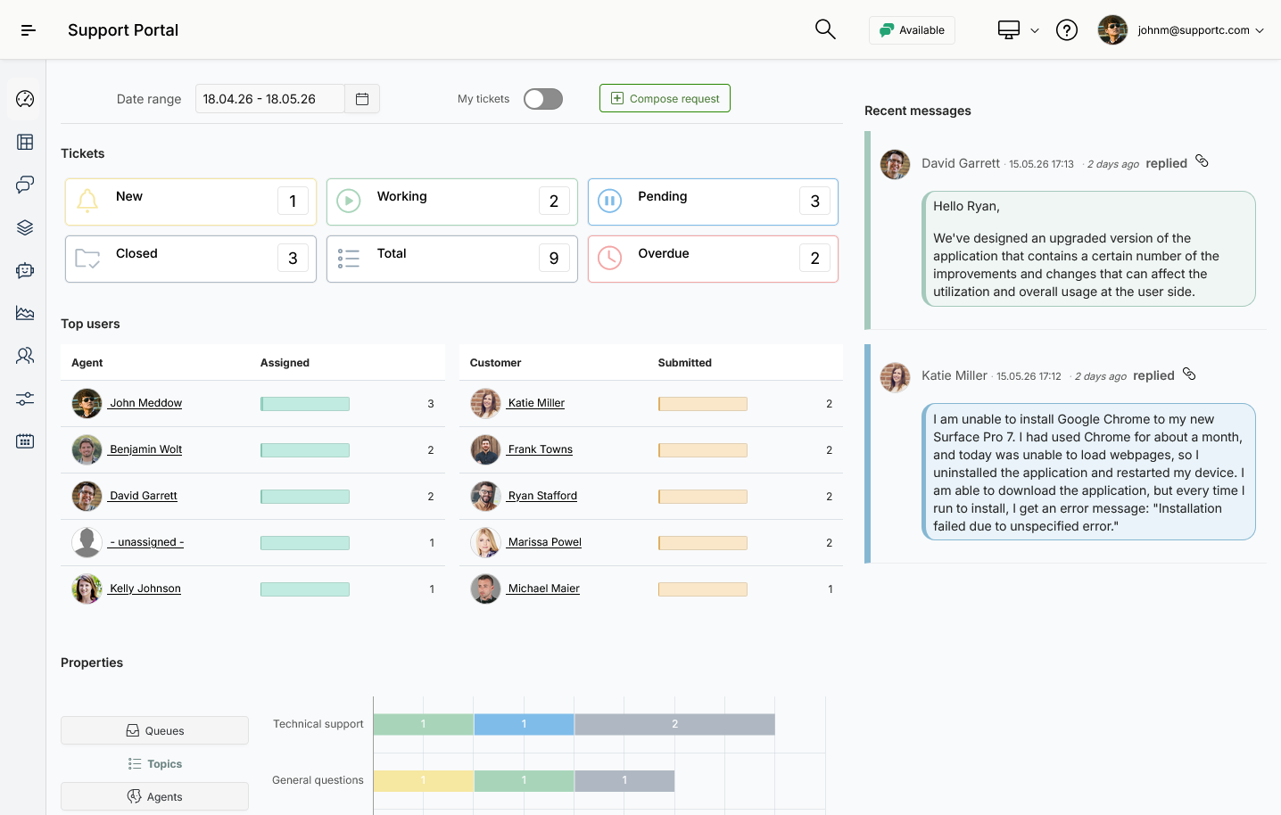Viewport: 1281px width, 815px height.
Task: Click the johnm profile avatar
Action: (1112, 30)
